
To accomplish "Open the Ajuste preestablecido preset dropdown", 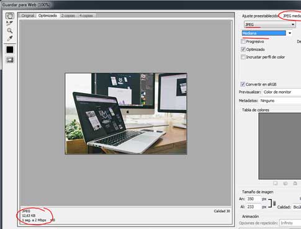I will (x=292, y=16).
